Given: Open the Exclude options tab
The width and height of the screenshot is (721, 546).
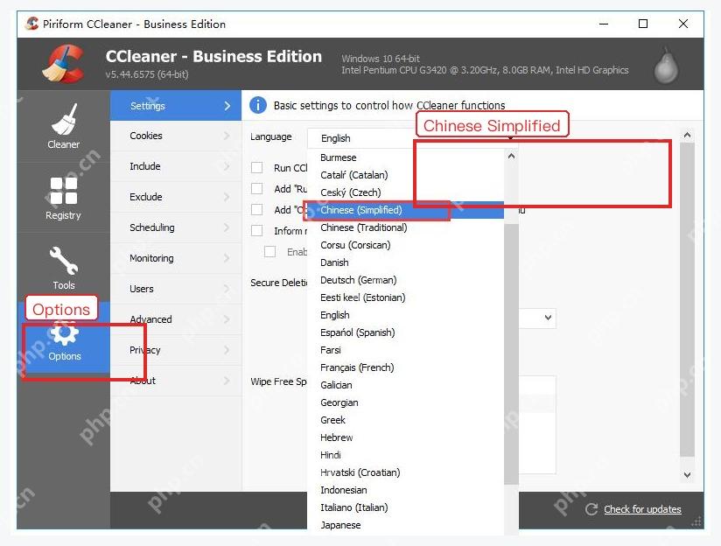Looking at the screenshot, I should pos(176,197).
